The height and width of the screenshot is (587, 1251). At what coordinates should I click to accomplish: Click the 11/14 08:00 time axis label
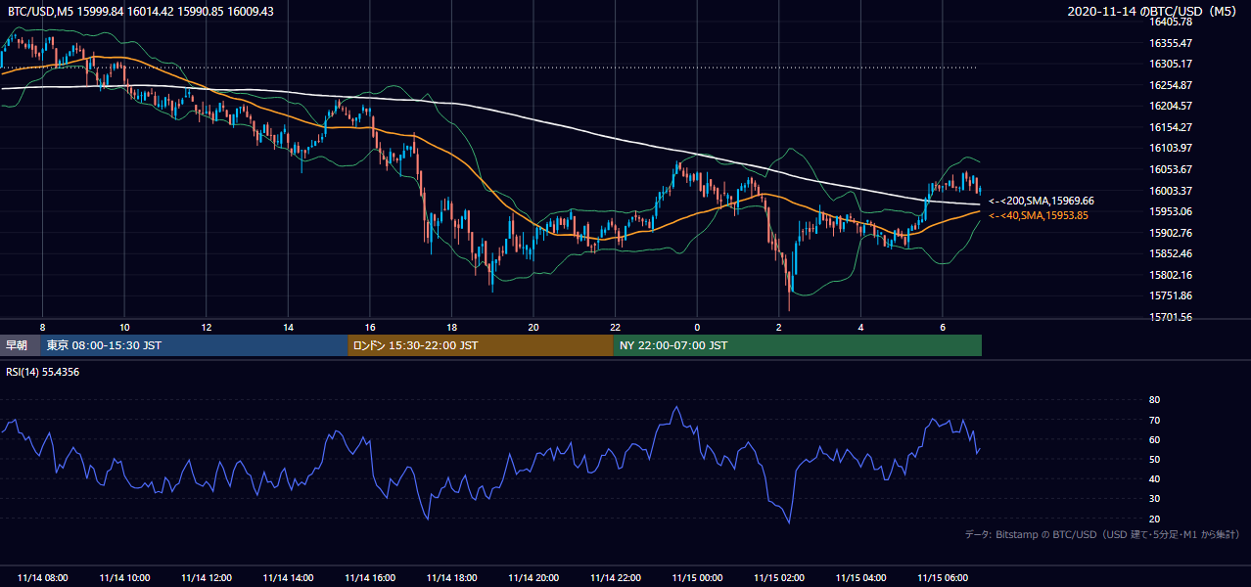tap(43, 578)
